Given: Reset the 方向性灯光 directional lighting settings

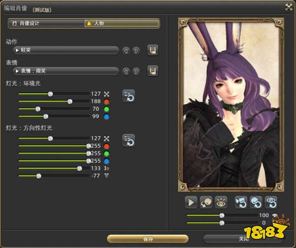Looking at the screenshot, I should tap(128, 141).
